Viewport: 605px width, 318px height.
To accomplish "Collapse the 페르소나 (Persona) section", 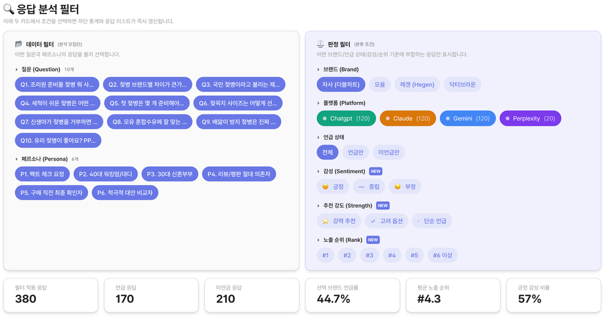I will pos(16,159).
